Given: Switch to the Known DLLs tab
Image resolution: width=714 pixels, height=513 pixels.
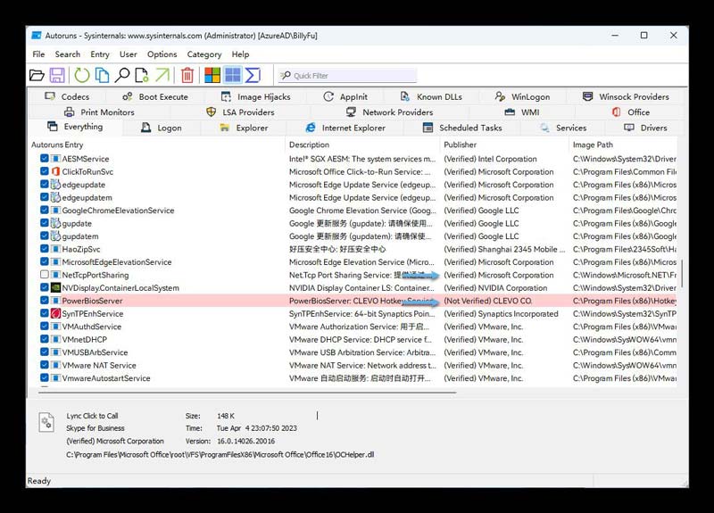Looking at the screenshot, I should [x=431, y=97].
